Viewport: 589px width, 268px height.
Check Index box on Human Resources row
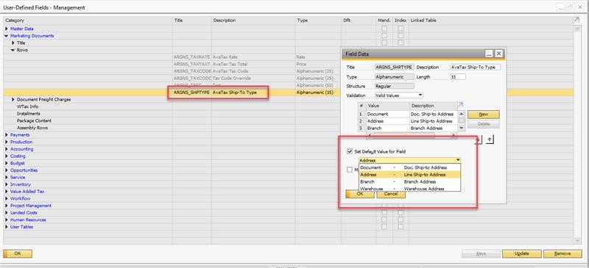401,220
